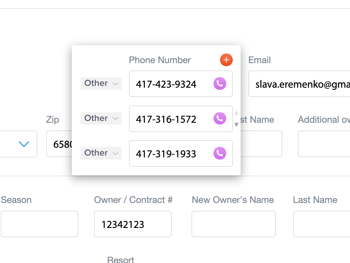Viewport: 350px width, 263px height.
Task: Click the down triangle stepper on the popup
Action: [236, 125]
